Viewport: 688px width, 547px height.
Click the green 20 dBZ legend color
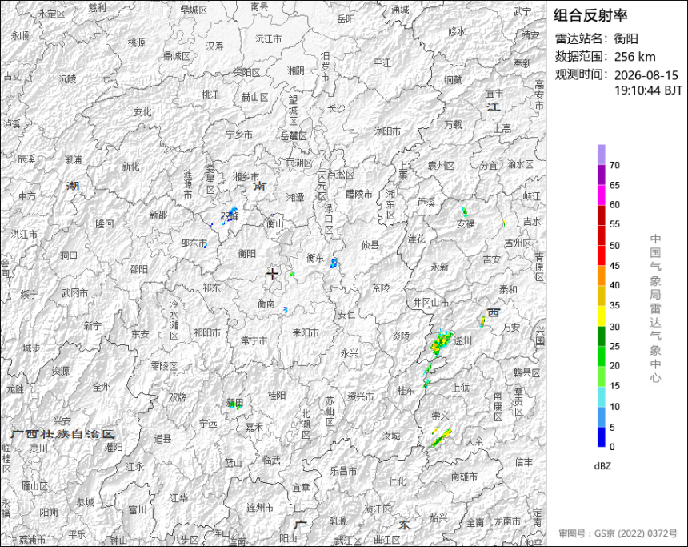click(601, 356)
